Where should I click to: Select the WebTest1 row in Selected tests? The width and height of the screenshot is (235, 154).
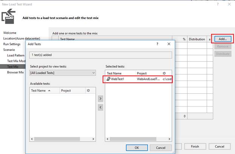point(138,79)
